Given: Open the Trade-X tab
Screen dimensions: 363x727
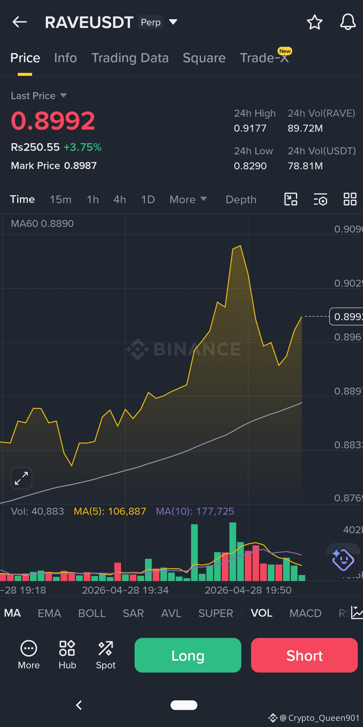Looking at the screenshot, I should point(265,58).
